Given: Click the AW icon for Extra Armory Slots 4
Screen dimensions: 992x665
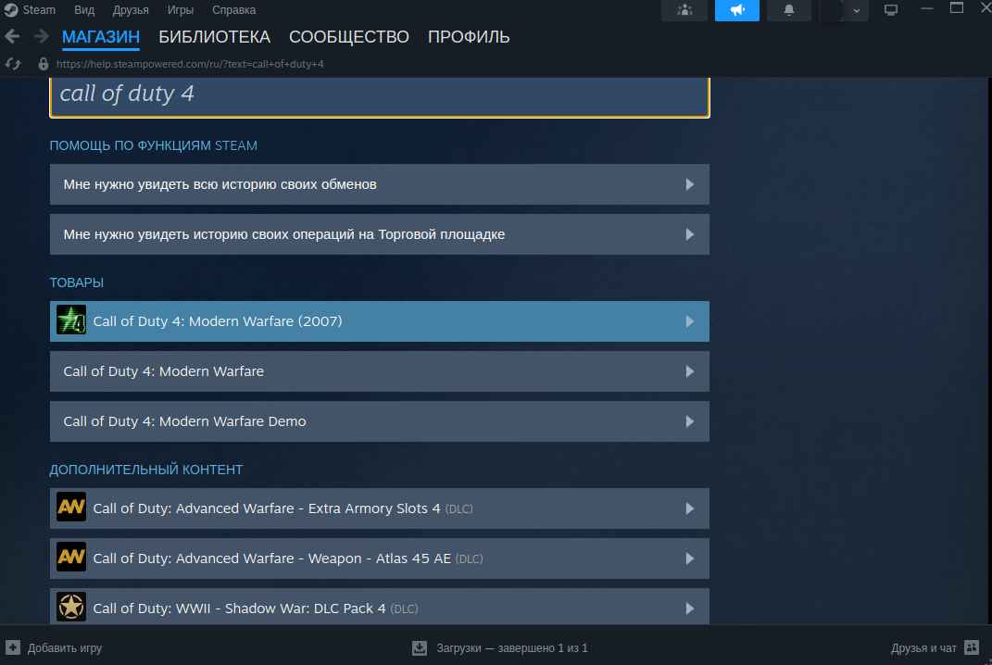Looking at the screenshot, I should 71,508.
